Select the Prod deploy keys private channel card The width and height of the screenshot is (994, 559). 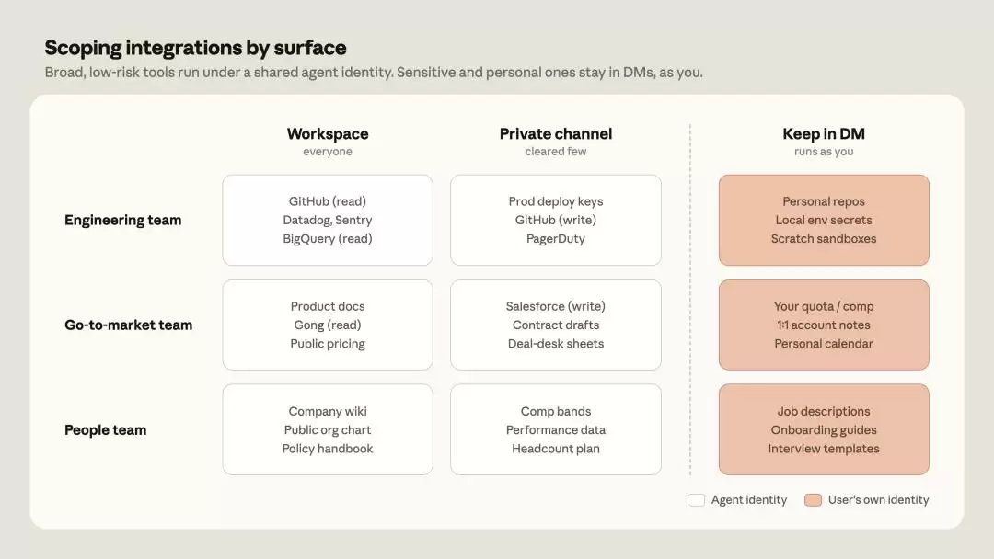click(x=556, y=221)
